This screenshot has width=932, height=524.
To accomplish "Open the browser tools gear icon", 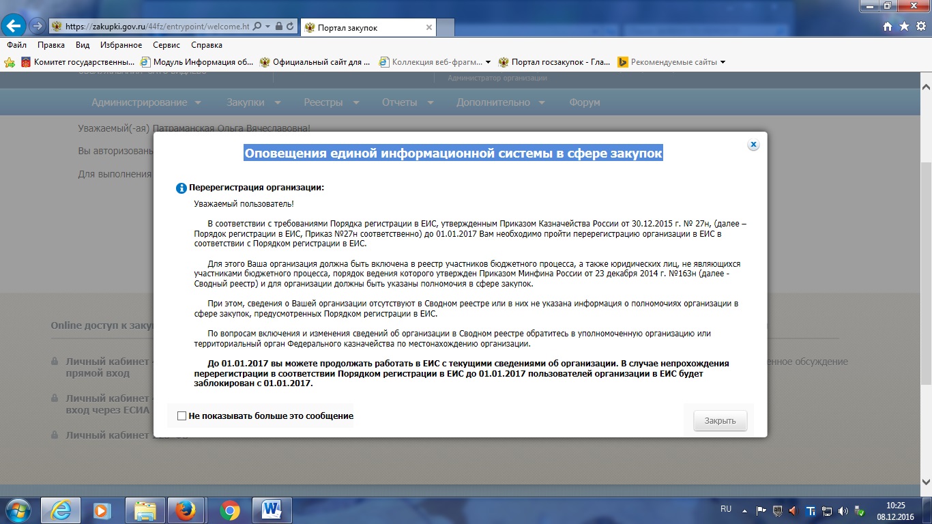I will click(x=920, y=27).
